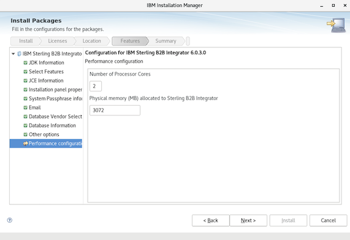The width and height of the screenshot is (350, 240).
Task: Proceed with the Next button
Action: click(x=248, y=220)
